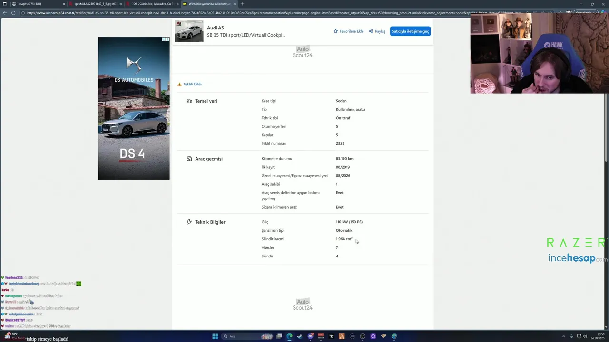This screenshot has height=342, width=609.
Task: Click the Sedan body type value
Action: coord(341,101)
